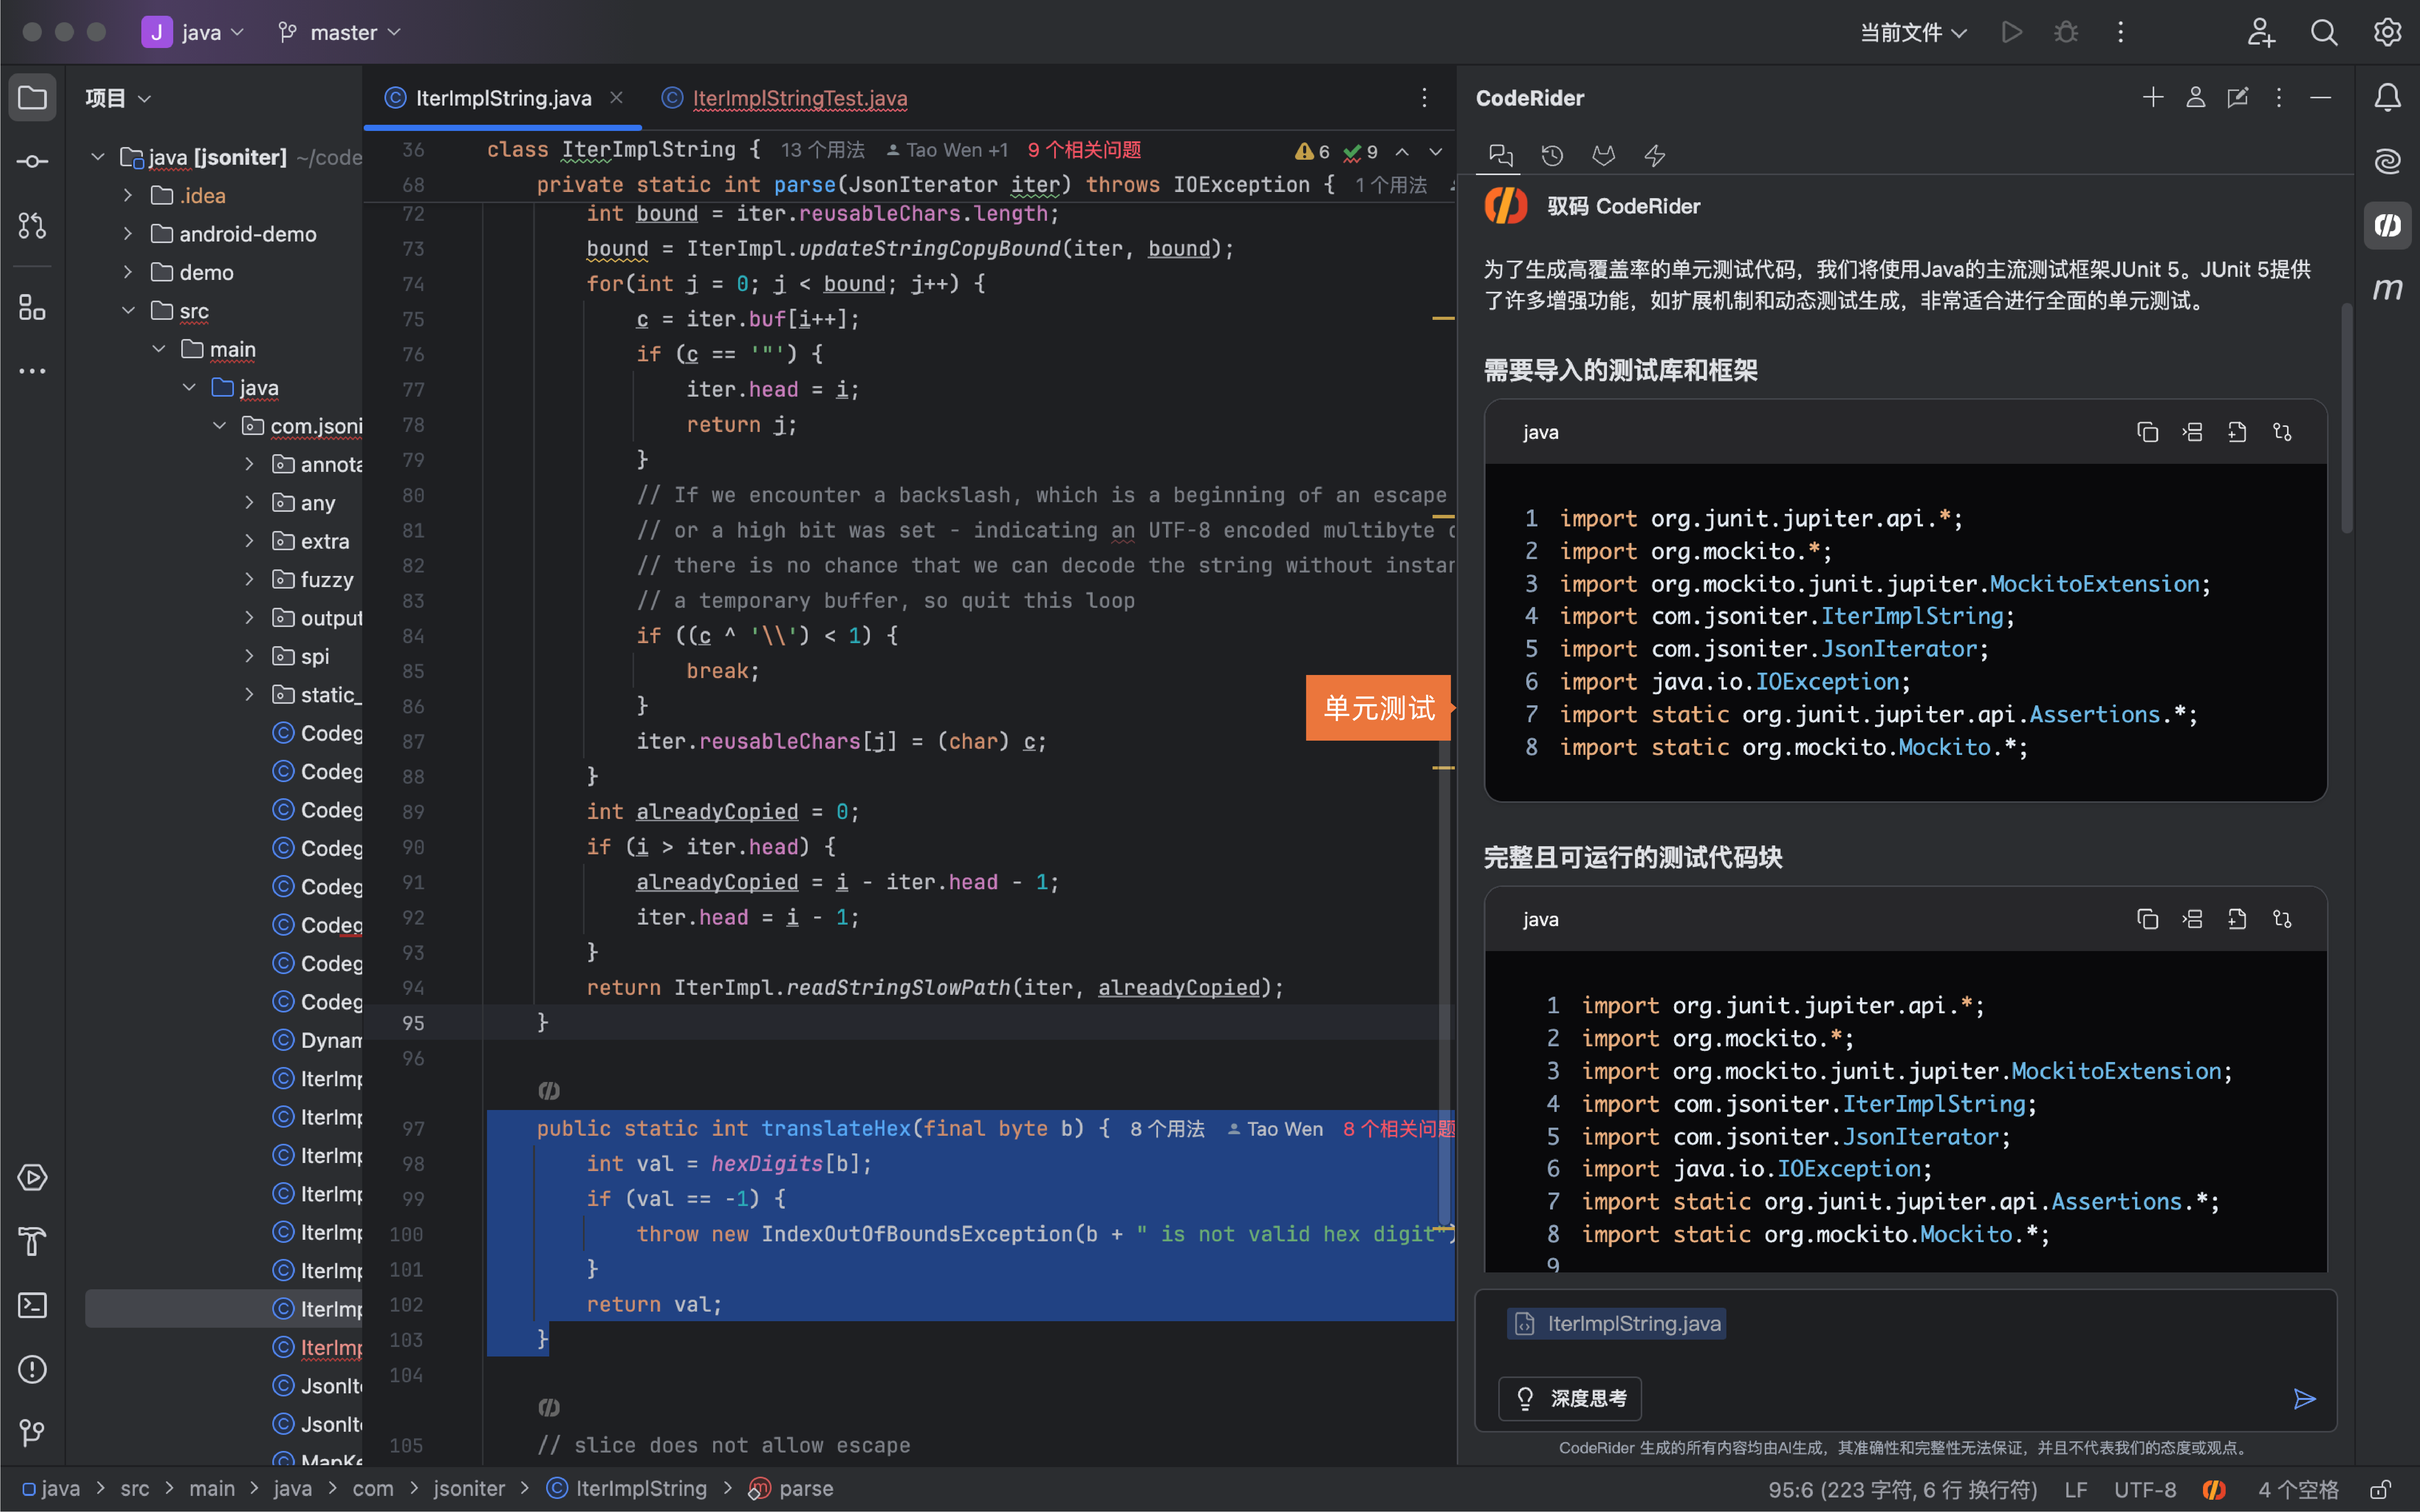Open CodeRider panel options menu
The height and width of the screenshot is (1512, 2420).
(x=2279, y=97)
